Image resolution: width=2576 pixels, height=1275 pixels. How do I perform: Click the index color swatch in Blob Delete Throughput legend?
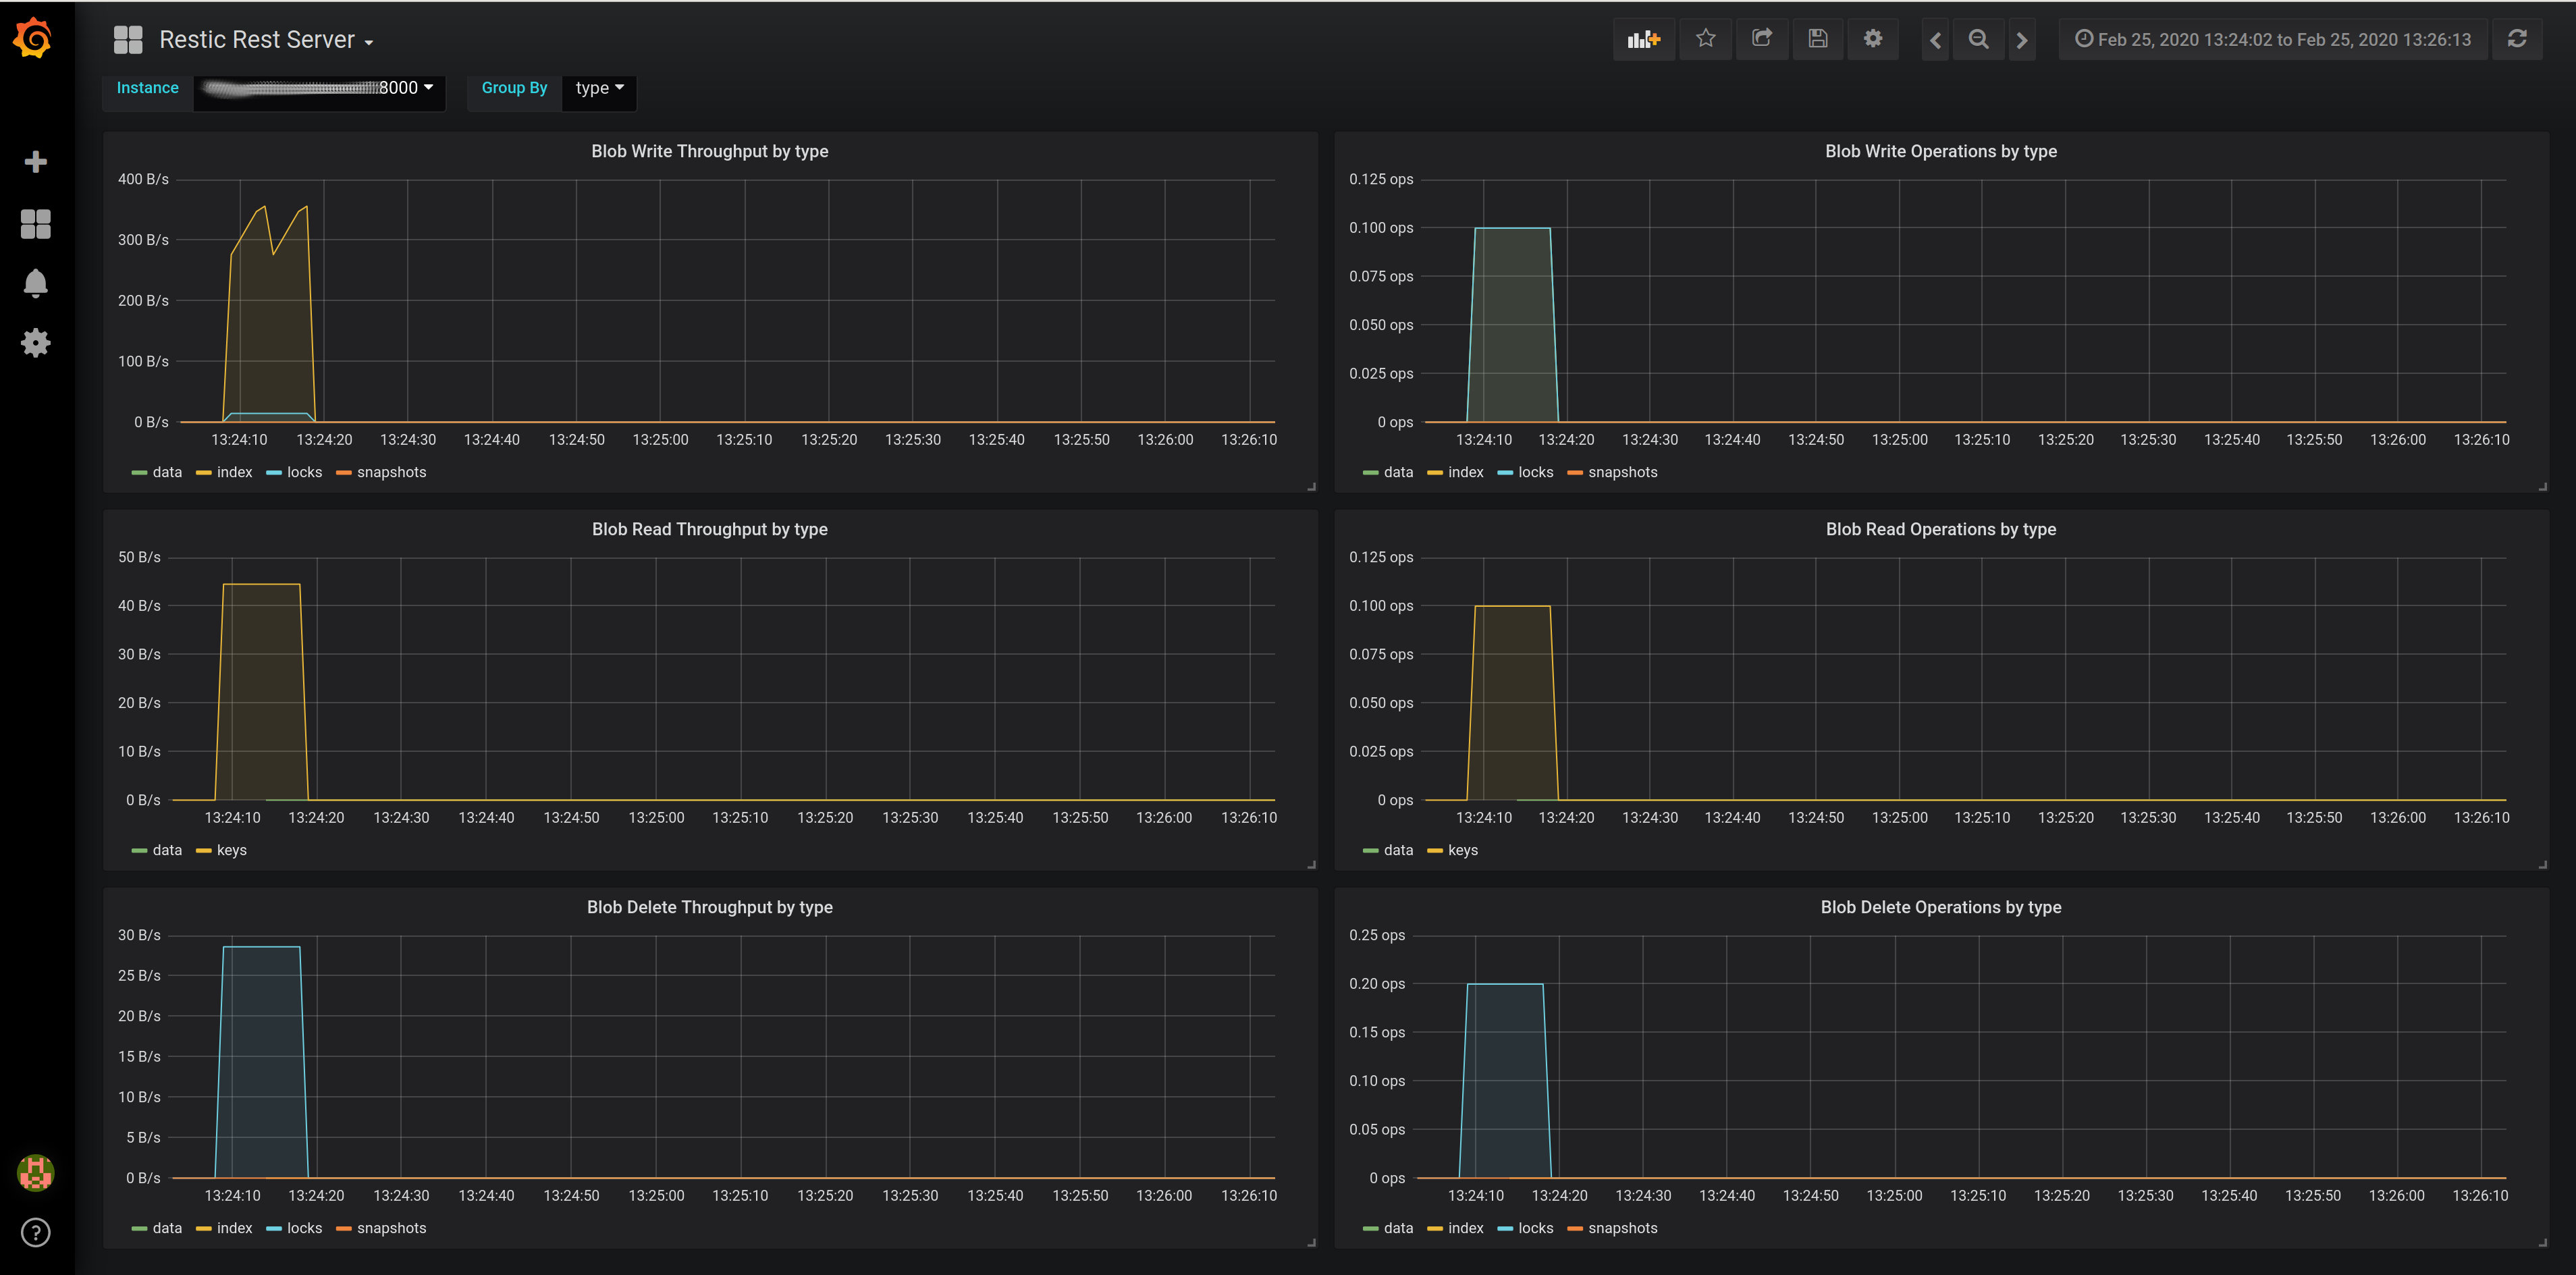point(204,1229)
